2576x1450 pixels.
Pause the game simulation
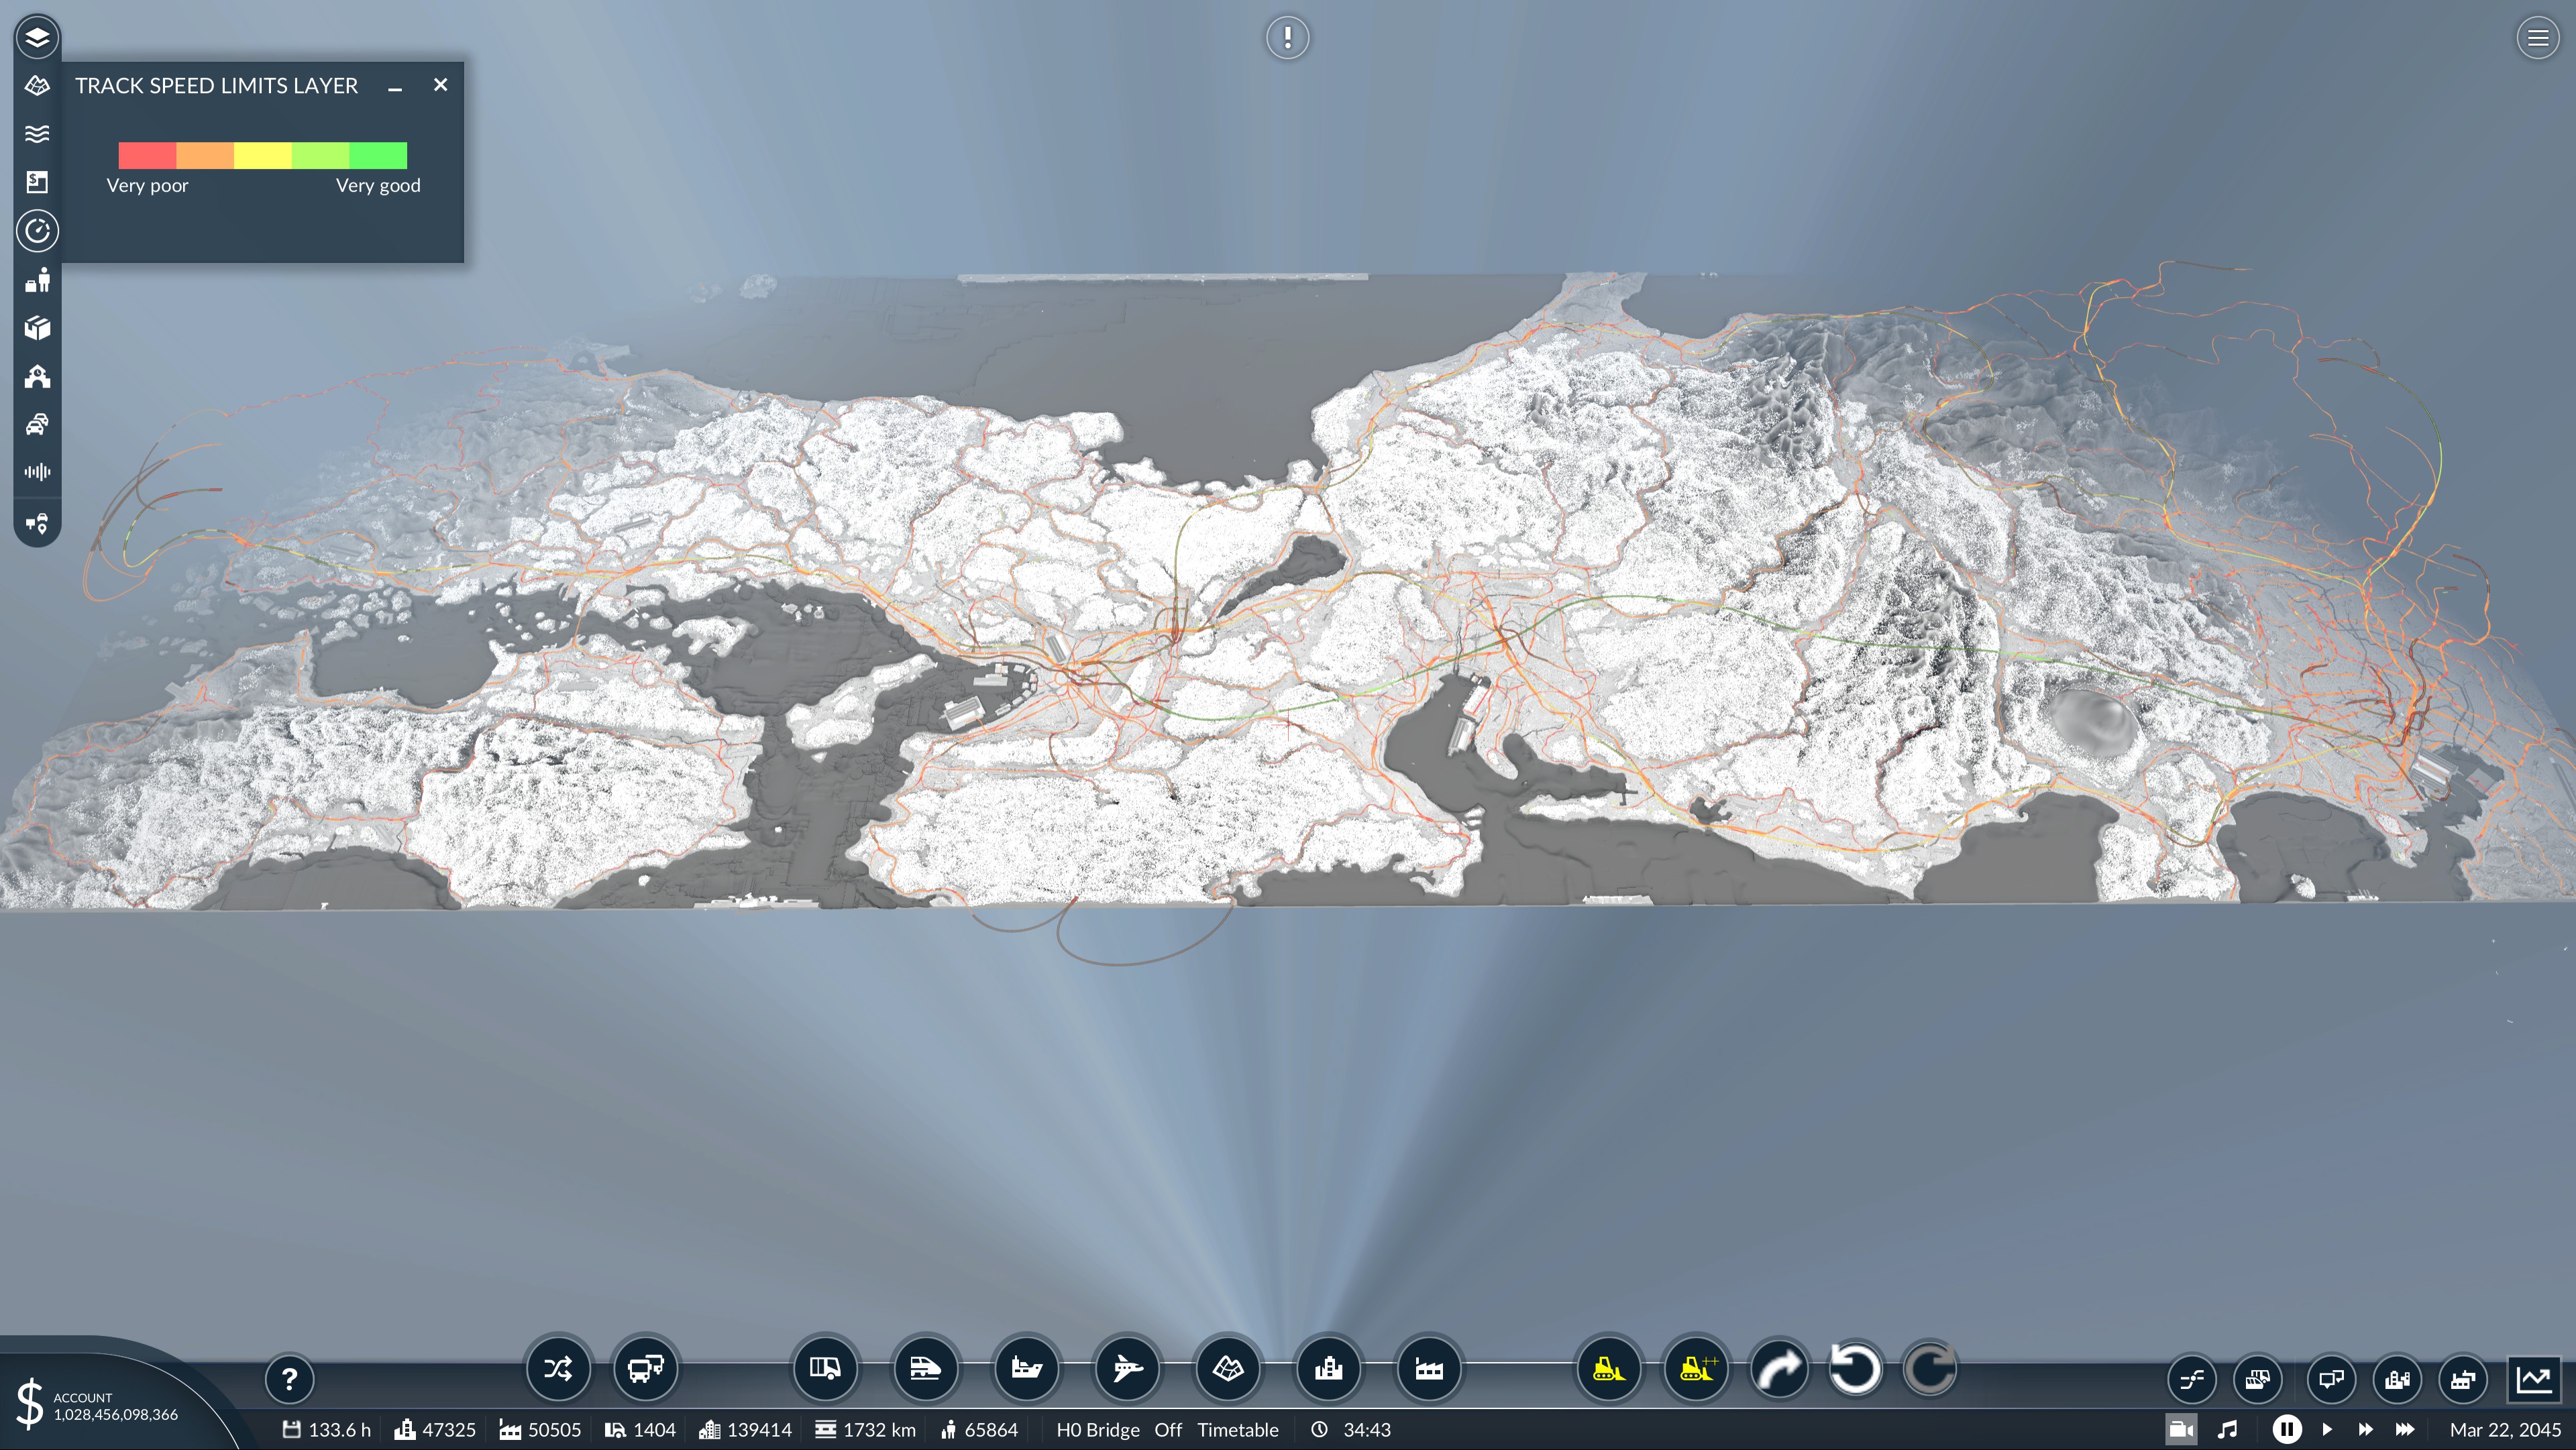2287,1430
